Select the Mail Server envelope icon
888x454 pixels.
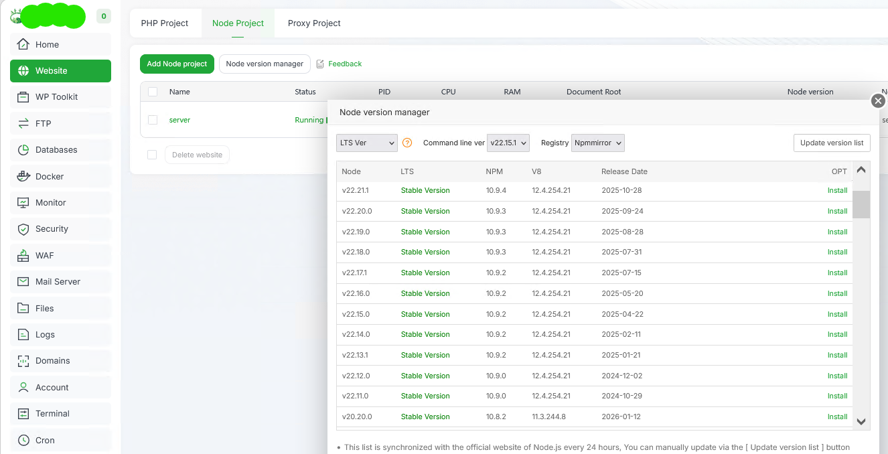pyautogui.click(x=23, y=282)
